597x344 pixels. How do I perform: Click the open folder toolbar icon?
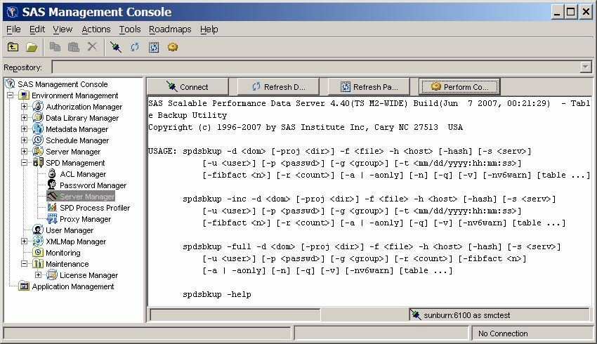pyautogui.click(x=32, y=47)
